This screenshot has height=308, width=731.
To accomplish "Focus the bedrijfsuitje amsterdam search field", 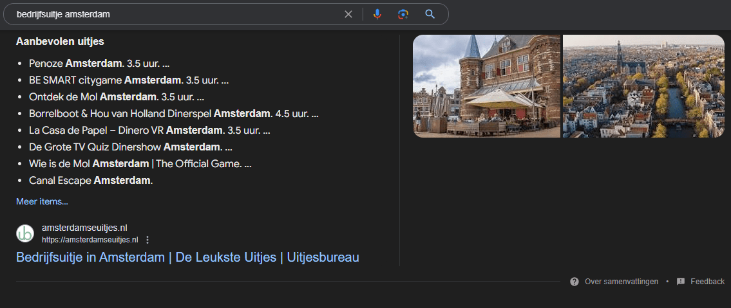I will pos(177,14).
